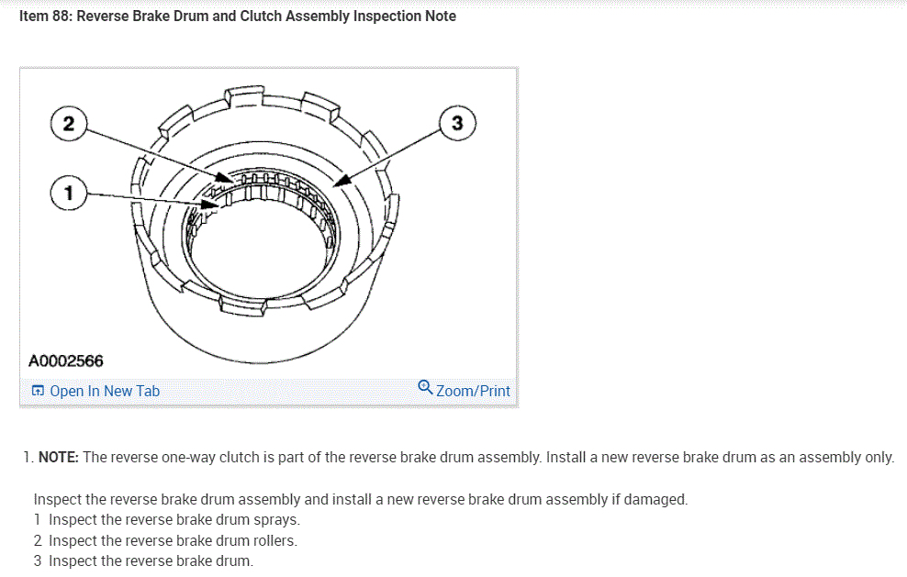Click the bold NOTE label
The height and width of the screenshot is (577, 907).
[59, 457]
